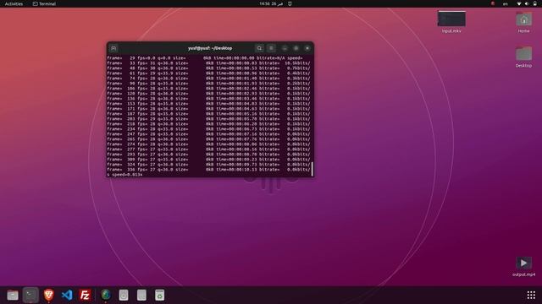
Task: Switch to Terminal in the dock
Action: click(30, 295)
